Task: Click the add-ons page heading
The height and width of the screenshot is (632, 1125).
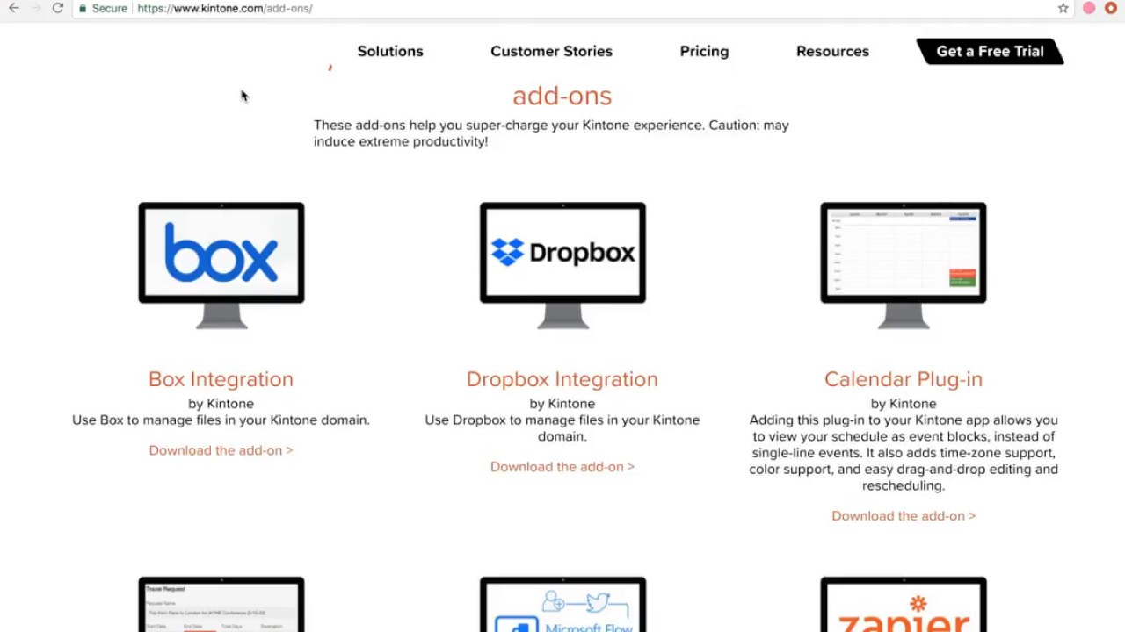Action: 562,96
